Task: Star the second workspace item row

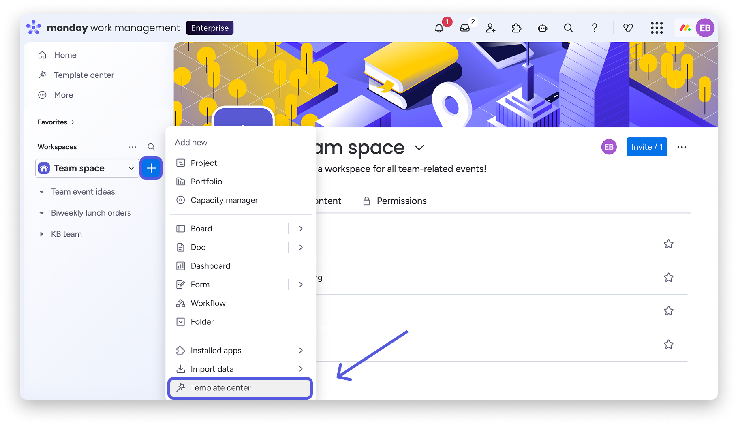Action: (x=669, y=278)
